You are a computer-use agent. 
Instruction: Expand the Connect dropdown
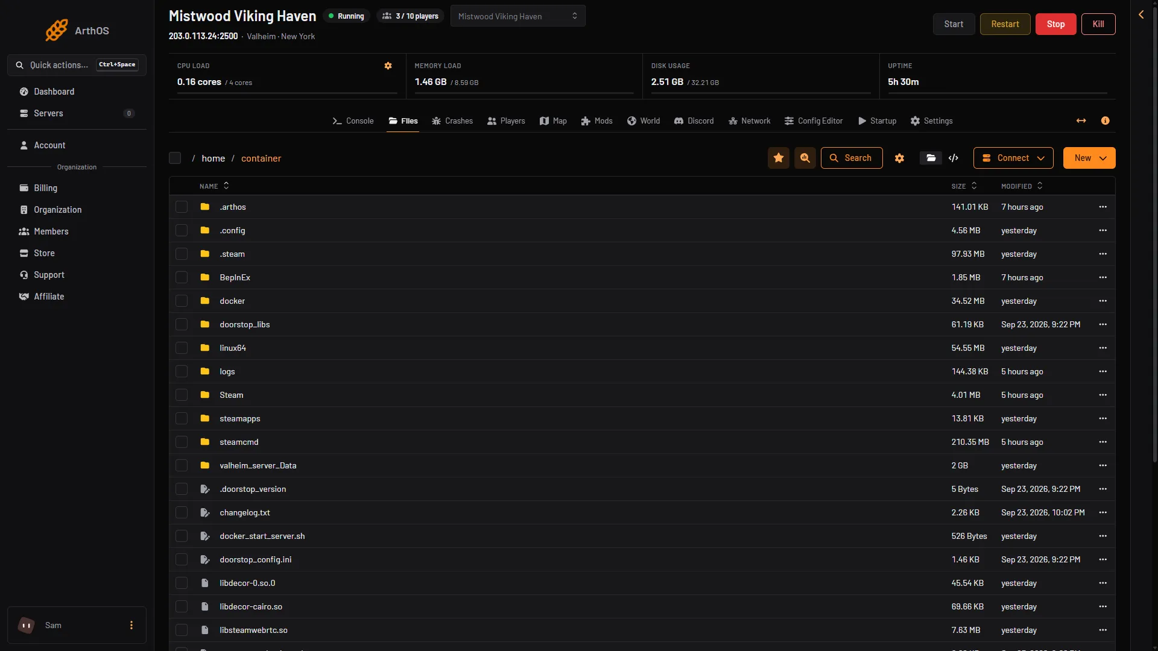pos(1013,158)
